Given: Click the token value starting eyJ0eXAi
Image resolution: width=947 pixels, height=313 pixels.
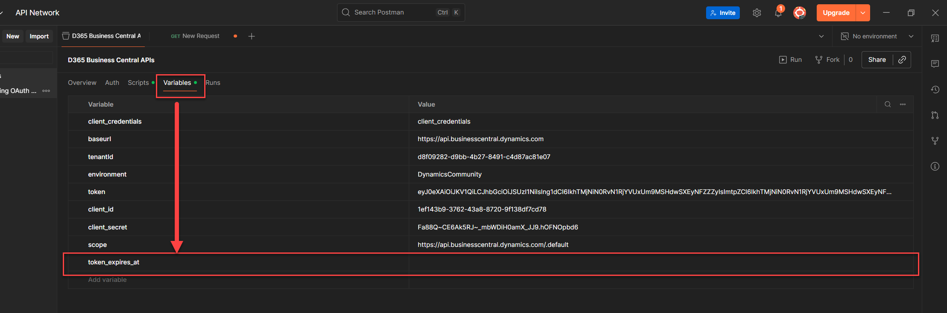Looking at the screenshot, I should pyautogui.click(x=654, y=192).
